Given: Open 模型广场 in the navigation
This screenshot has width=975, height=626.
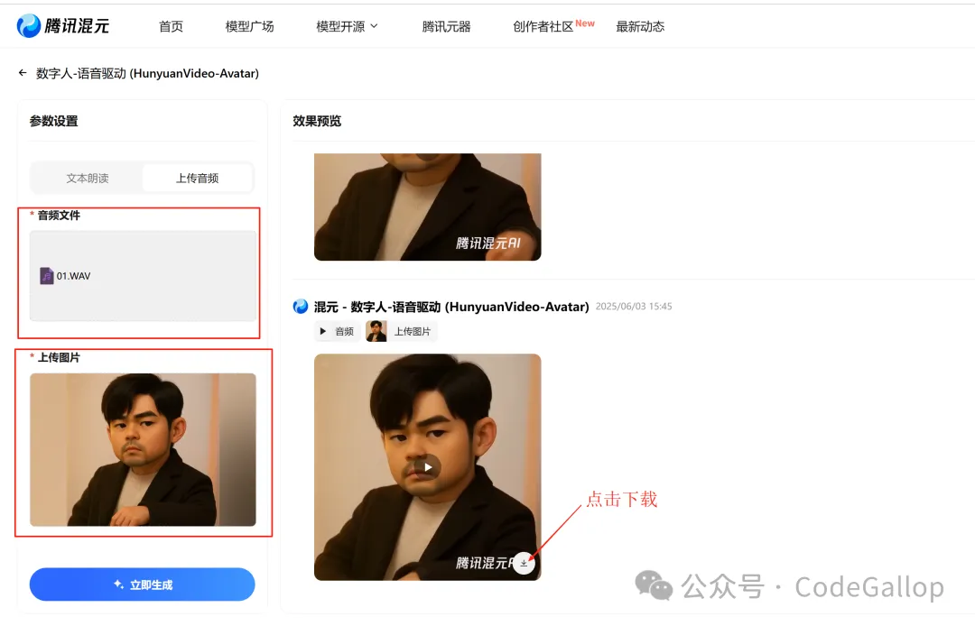Looking at the screenshot, I should (249, 26).
